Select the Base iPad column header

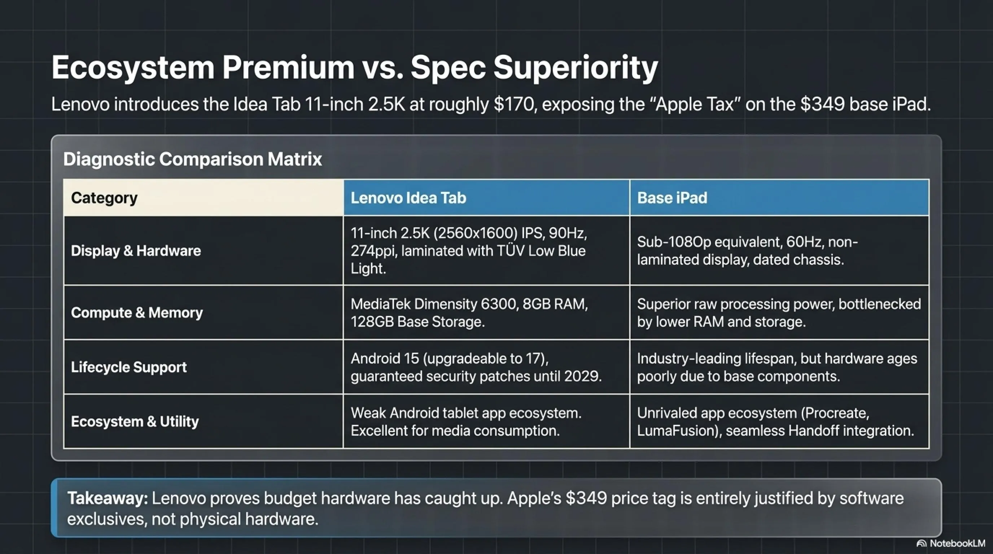[x=779, y=198]
